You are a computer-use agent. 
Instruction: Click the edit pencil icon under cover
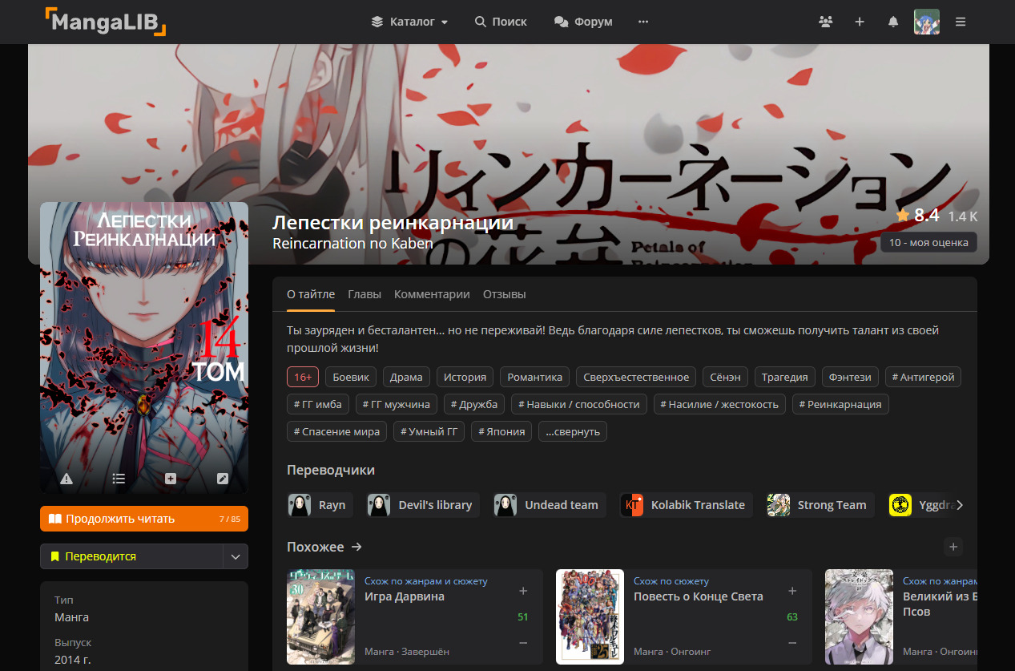point(223,479)
